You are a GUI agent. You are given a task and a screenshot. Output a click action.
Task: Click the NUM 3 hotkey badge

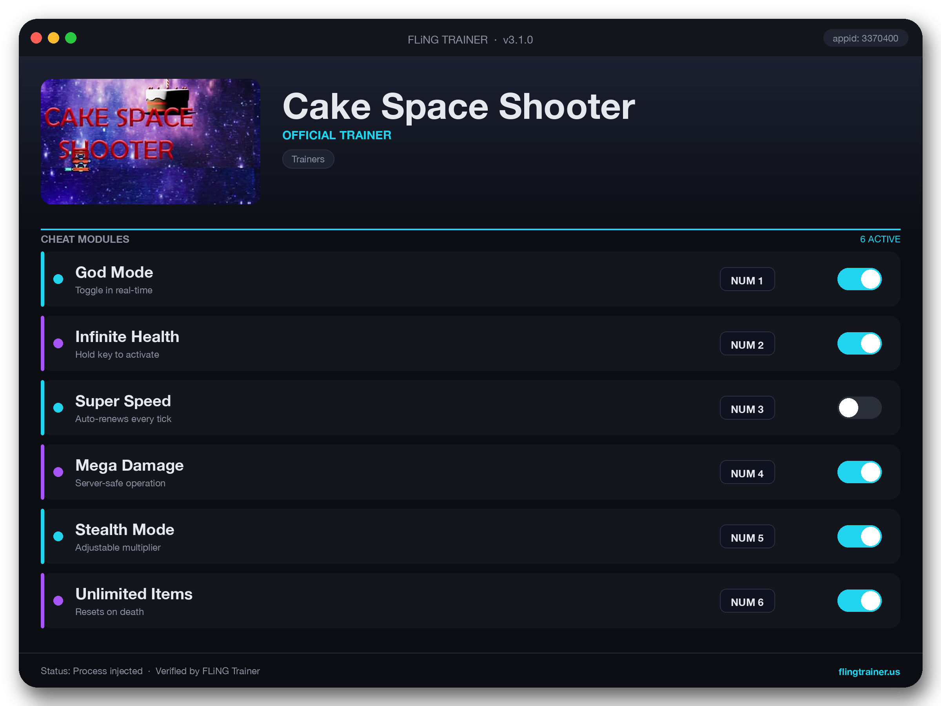747,408
